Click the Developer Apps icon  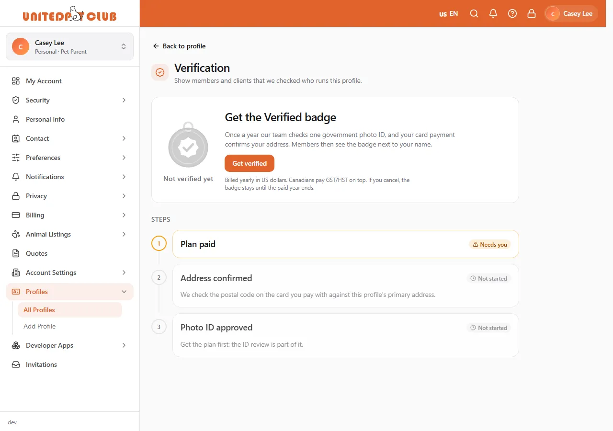tap(16, 345)
